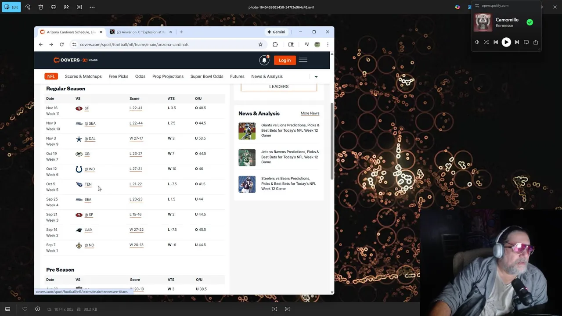
Task: Delete the photo with trash icon
Action: (40, 7)
